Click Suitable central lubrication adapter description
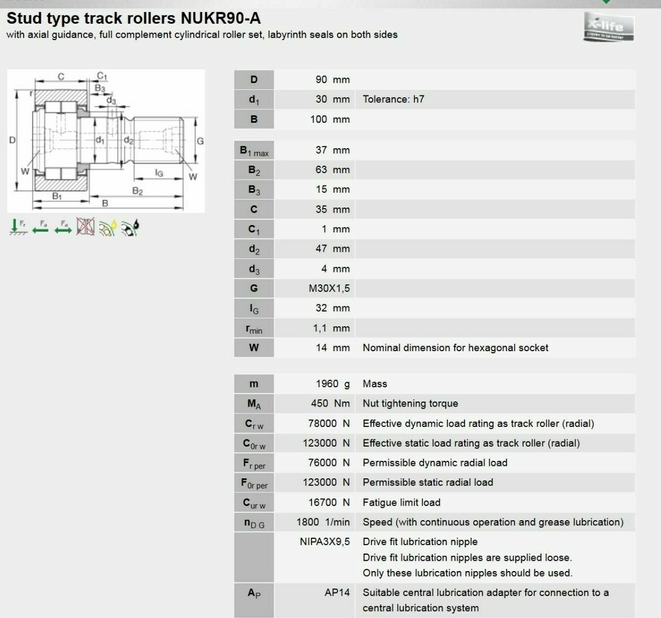The image size is (661, 618). pyautogui.click(x=486, y=600)
